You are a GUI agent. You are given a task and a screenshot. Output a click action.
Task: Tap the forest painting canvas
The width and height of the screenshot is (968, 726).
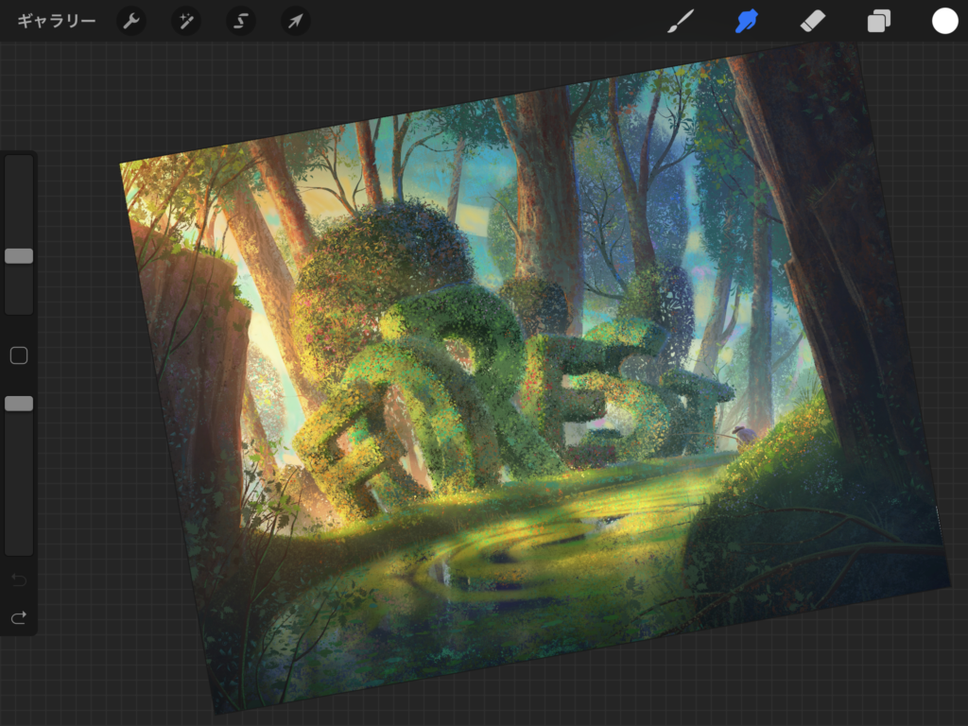pos(535,378)
